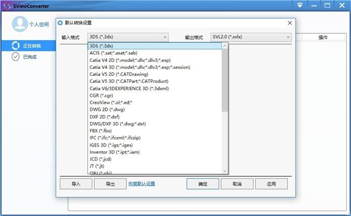Screen dimensions: 351x216
Task: Select DWG 2D (*.dwg) entry
Action: [154, 109]
